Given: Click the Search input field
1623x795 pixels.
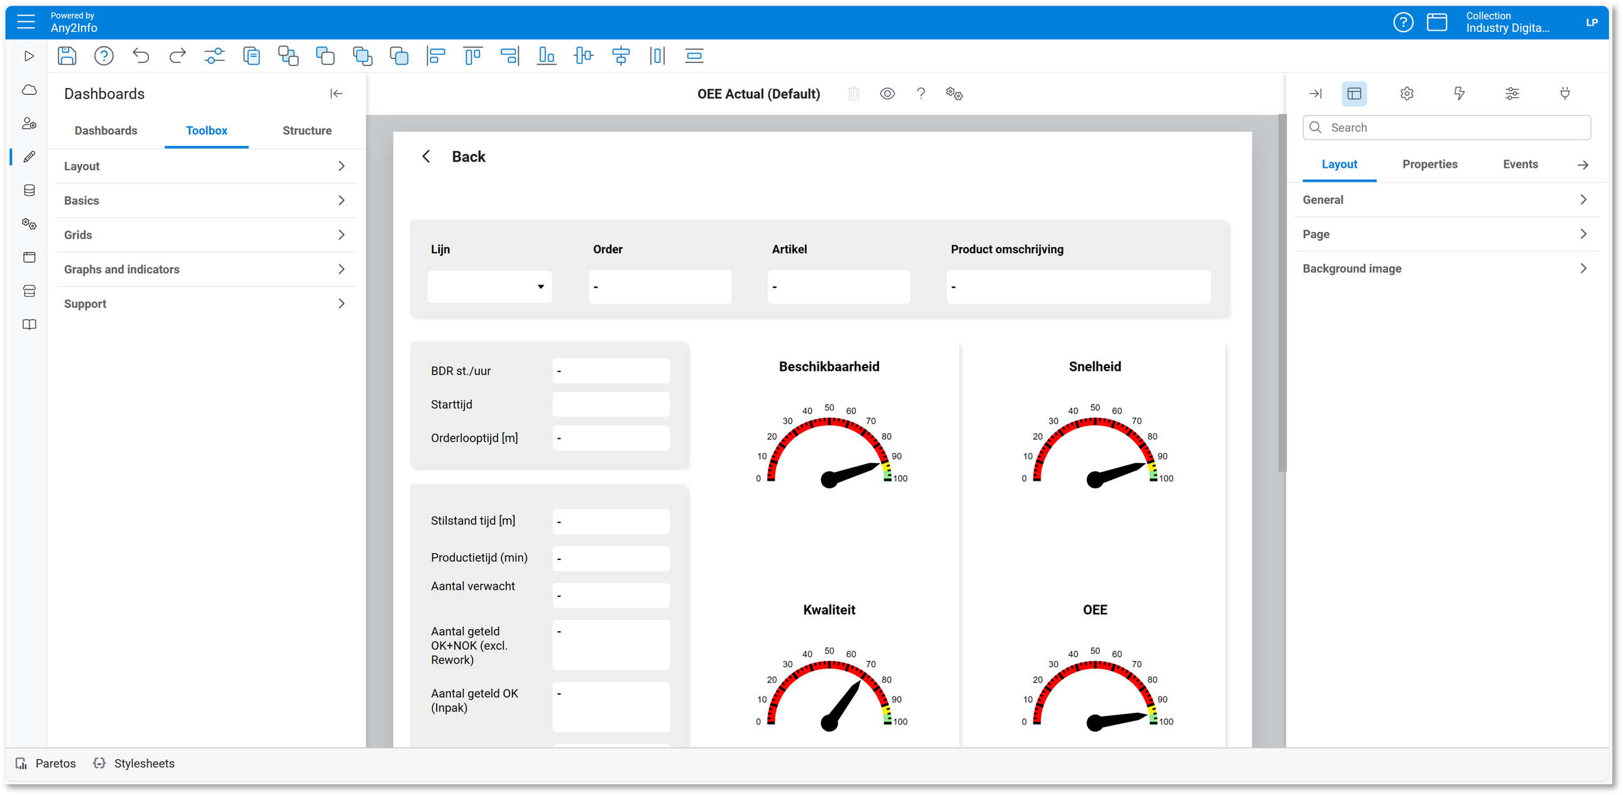Looking at the screenshot, I should click(1455, 128).
